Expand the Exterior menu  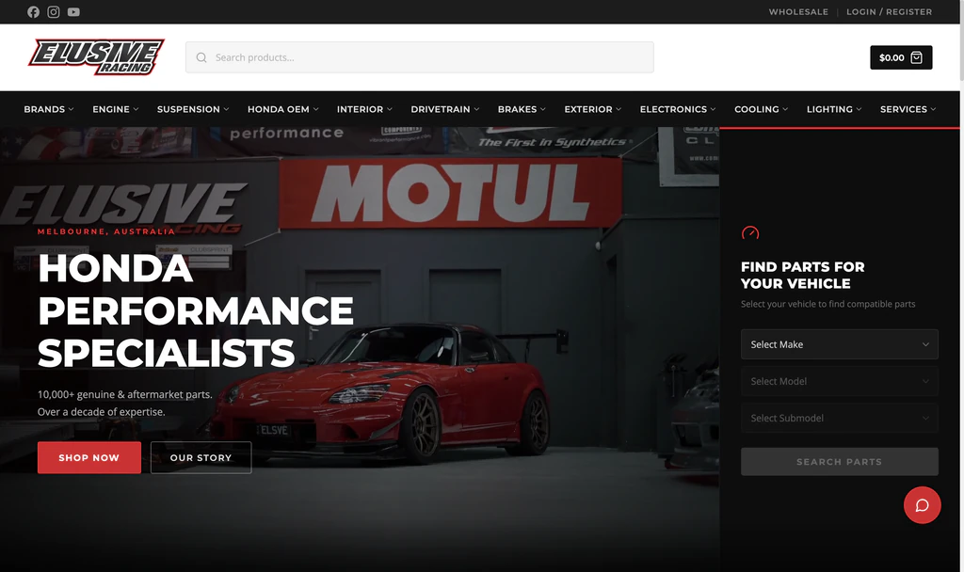pyautogui.click(x=593, y=109)
